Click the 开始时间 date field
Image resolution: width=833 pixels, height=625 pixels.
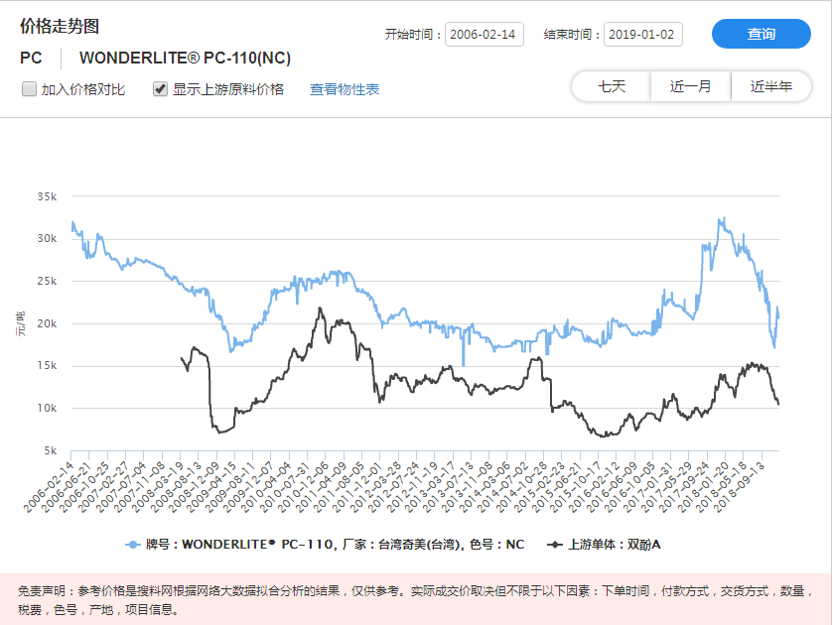pyautogui.click(x=485, y=35)
